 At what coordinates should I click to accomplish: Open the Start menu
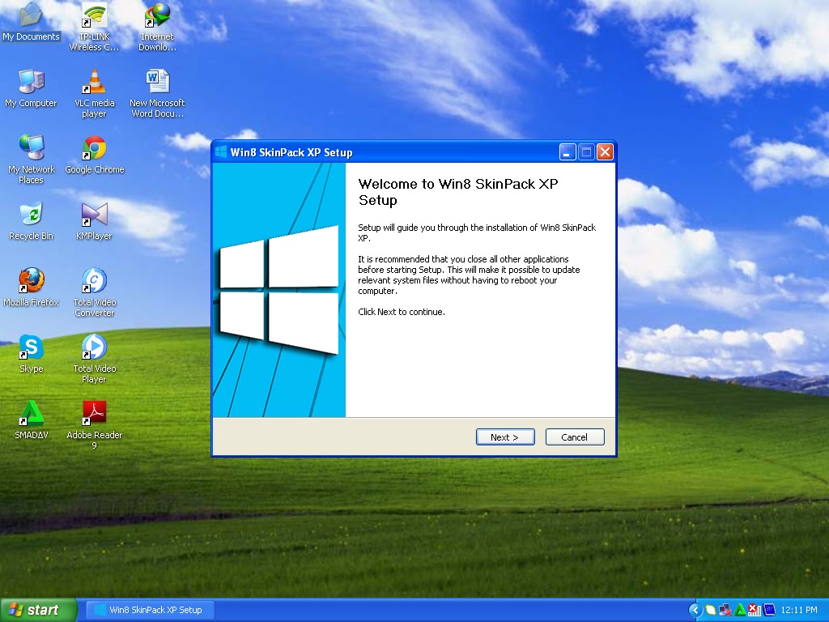[38, 609]
